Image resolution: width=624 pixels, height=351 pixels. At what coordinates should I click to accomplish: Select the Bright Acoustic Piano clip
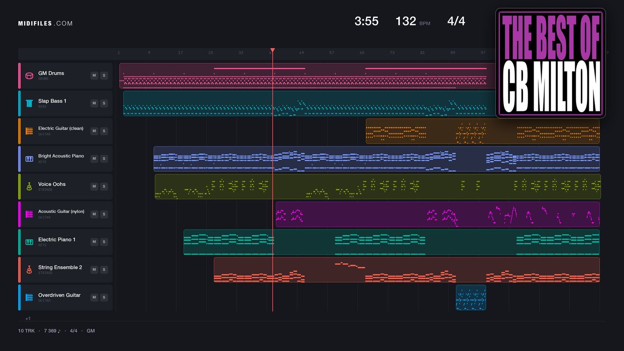tap(376, 159)
